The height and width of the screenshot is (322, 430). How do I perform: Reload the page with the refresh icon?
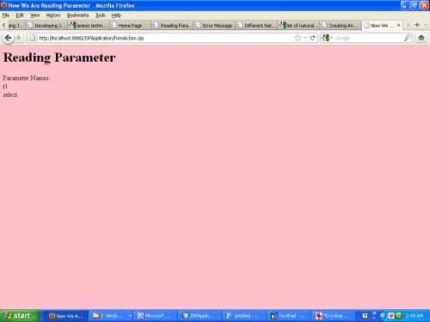313,38
